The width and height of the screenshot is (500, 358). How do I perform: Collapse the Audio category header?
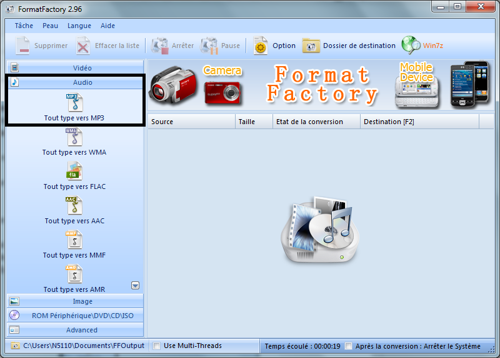click(x=75, y=82)
